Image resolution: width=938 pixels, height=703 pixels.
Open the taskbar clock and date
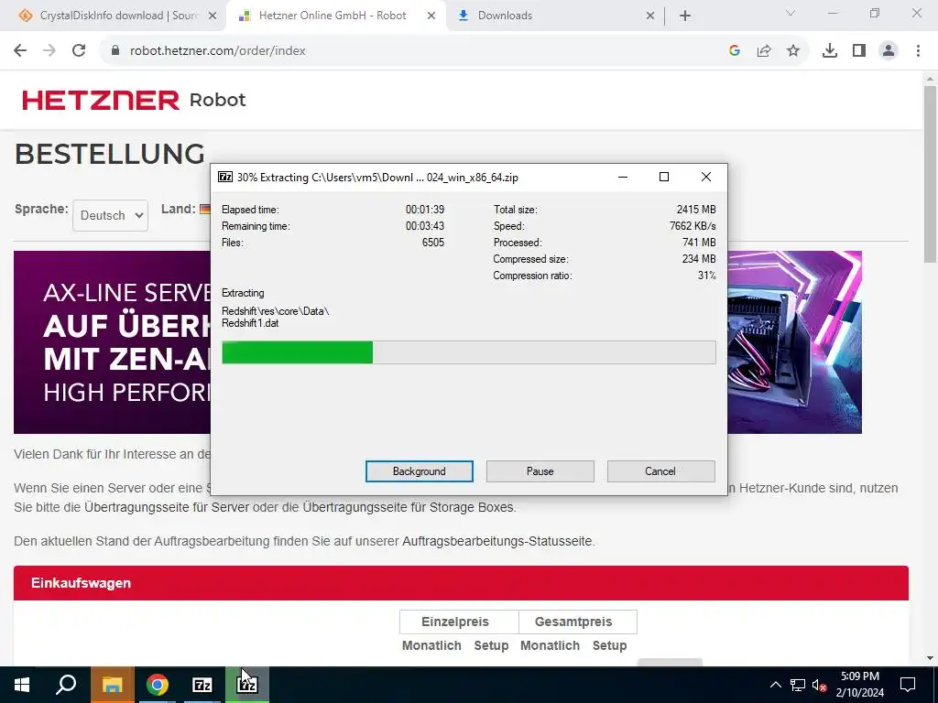859,685
